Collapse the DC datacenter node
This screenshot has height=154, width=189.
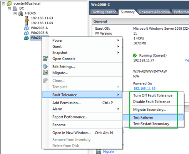click(x=9, y=9)
